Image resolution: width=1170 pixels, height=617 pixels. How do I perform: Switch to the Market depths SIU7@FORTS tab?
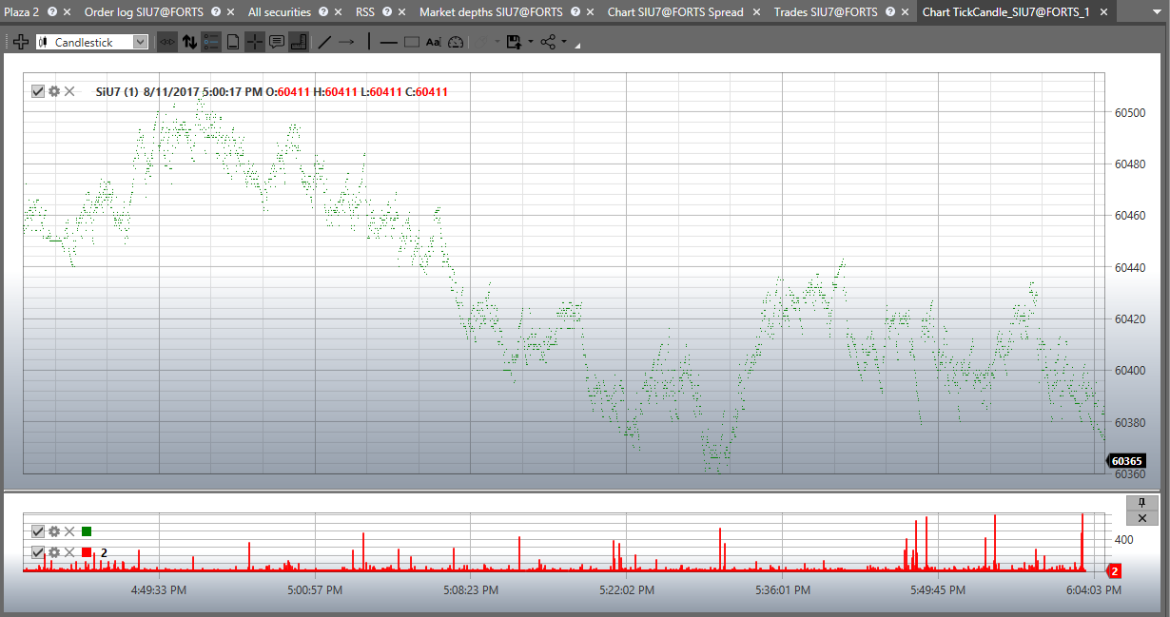(x=490, y=12)
